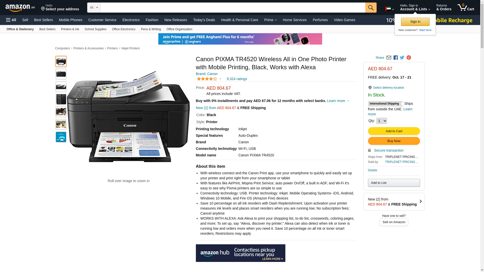Click the search magnifier button

pos(371,8)
